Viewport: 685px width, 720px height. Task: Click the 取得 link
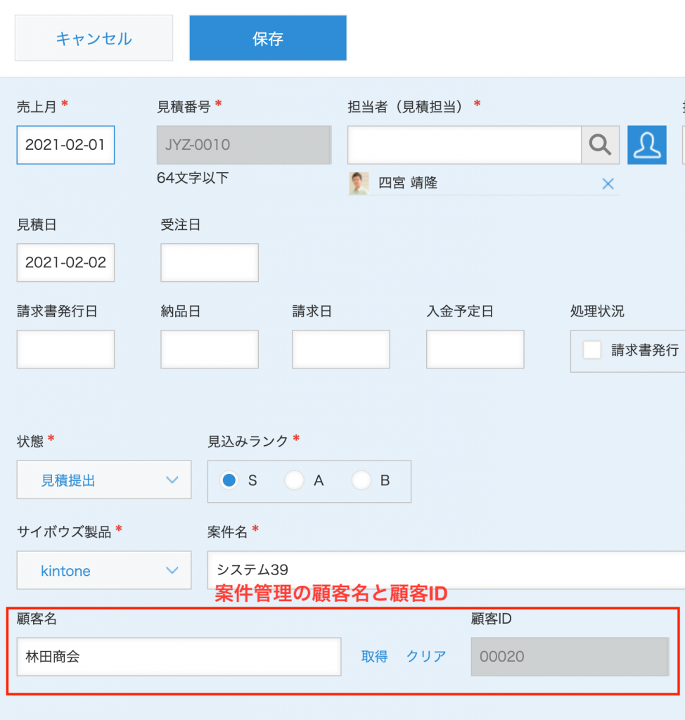[374, 657]
